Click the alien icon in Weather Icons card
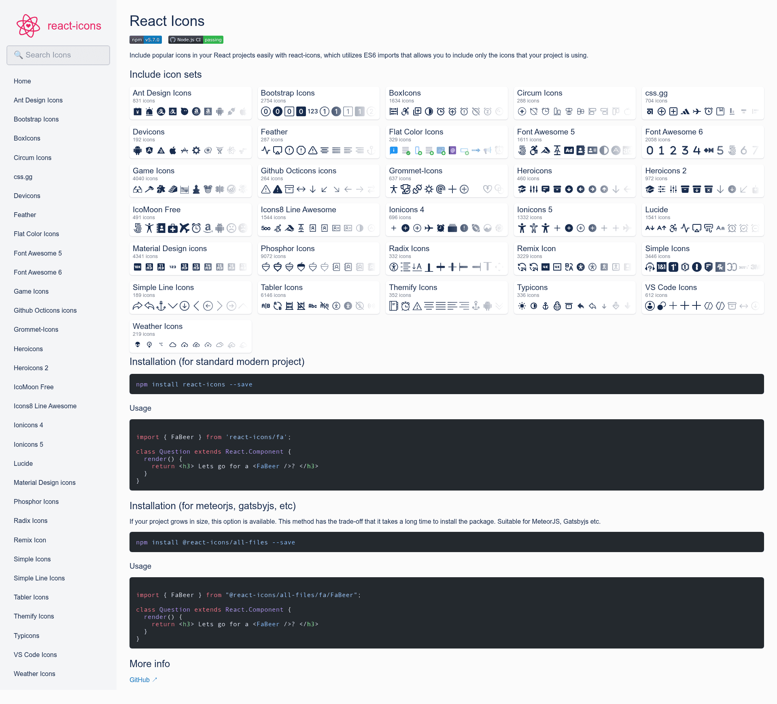The height and width of the screenshot is (704, 777). tap(138, 345)
